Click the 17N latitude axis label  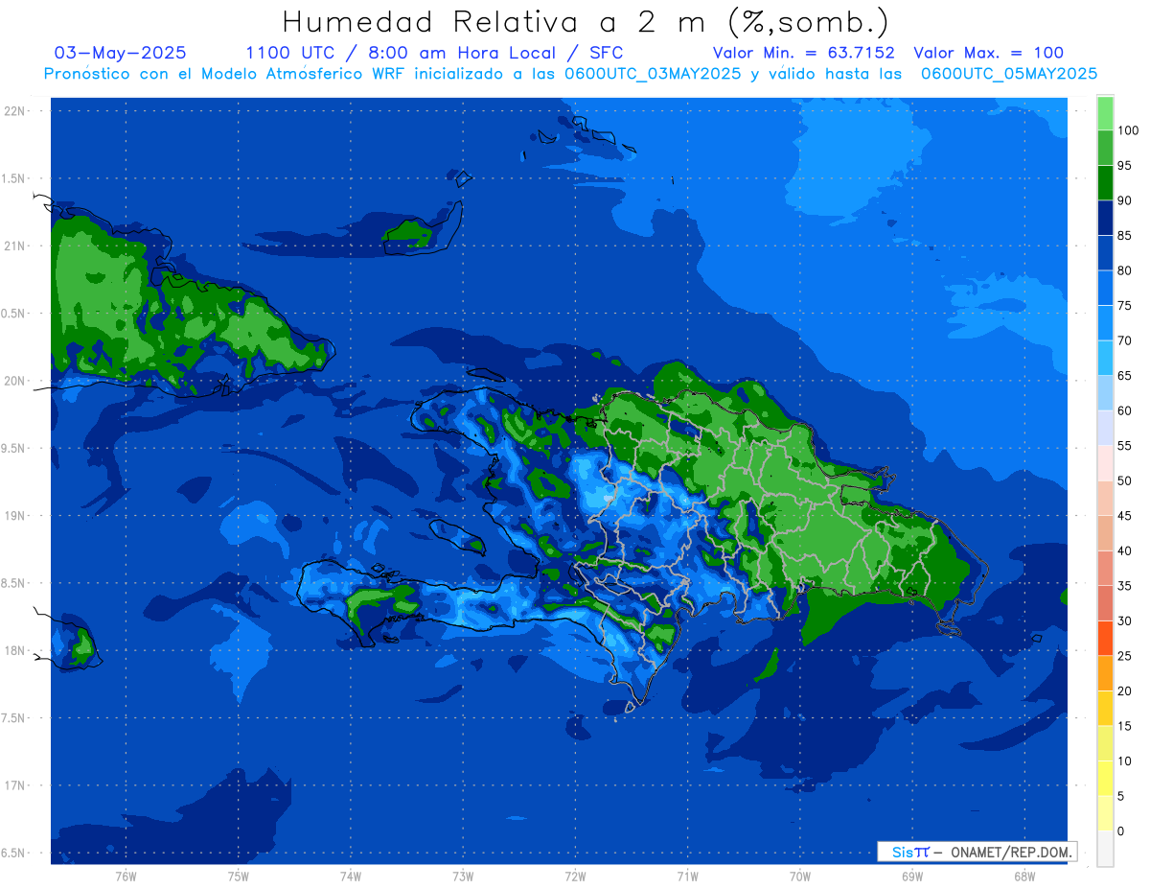(x=13, y=785)
